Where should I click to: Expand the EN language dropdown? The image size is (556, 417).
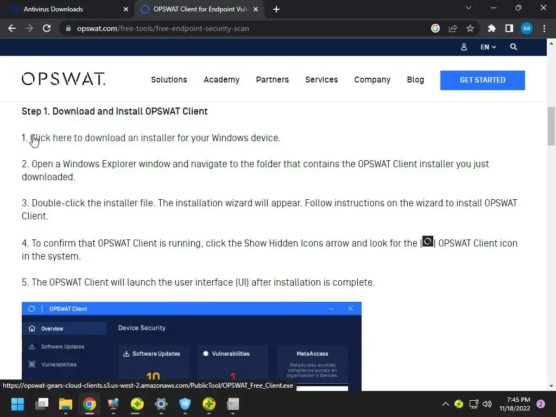[x=488, y=47]
